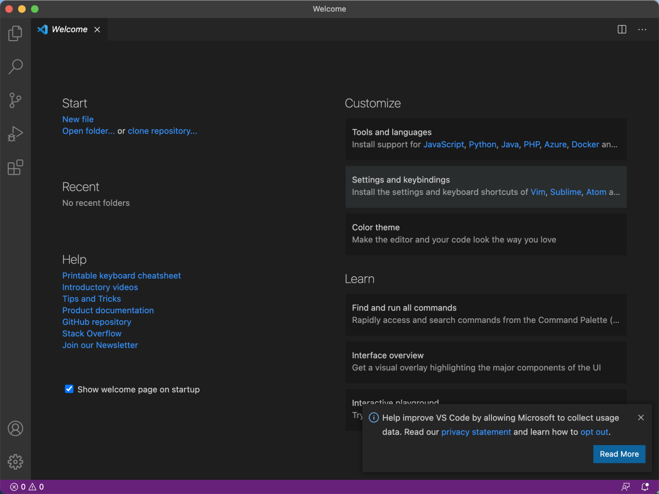
Task: Dismiss the telemetry notification
Action: [x=641, y=418]
